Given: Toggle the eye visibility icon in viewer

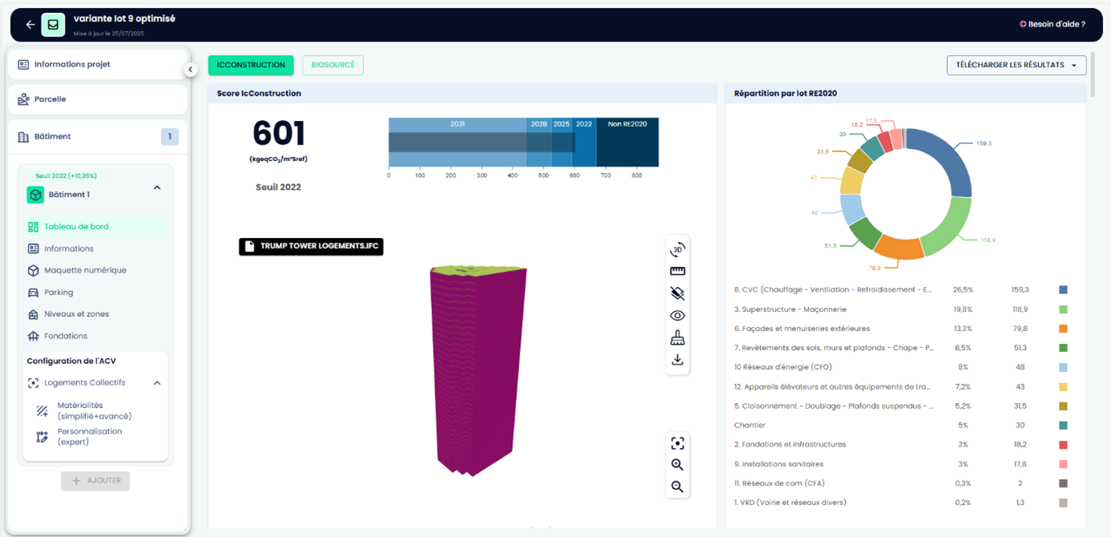Looking at the screenshot, I should [x=677, y=316].
